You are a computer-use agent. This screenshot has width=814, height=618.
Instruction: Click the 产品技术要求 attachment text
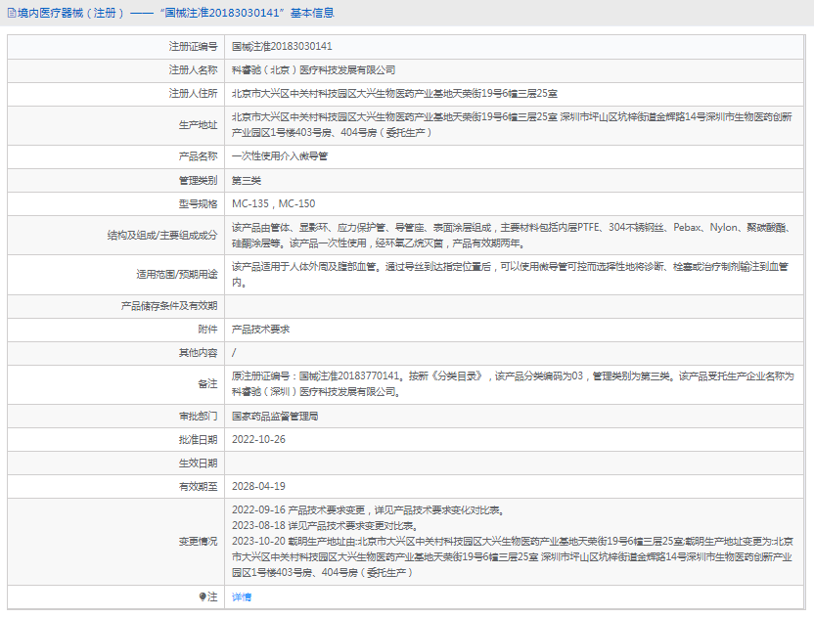260,330
